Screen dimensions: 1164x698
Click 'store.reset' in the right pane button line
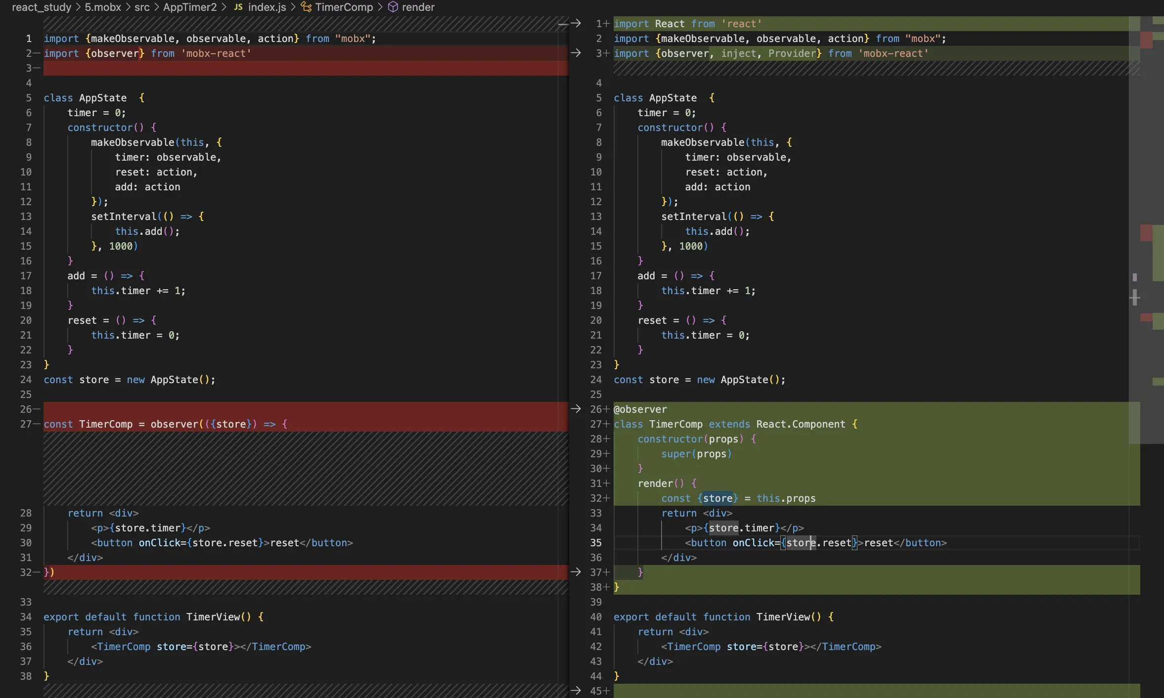(x=819, y=543)
